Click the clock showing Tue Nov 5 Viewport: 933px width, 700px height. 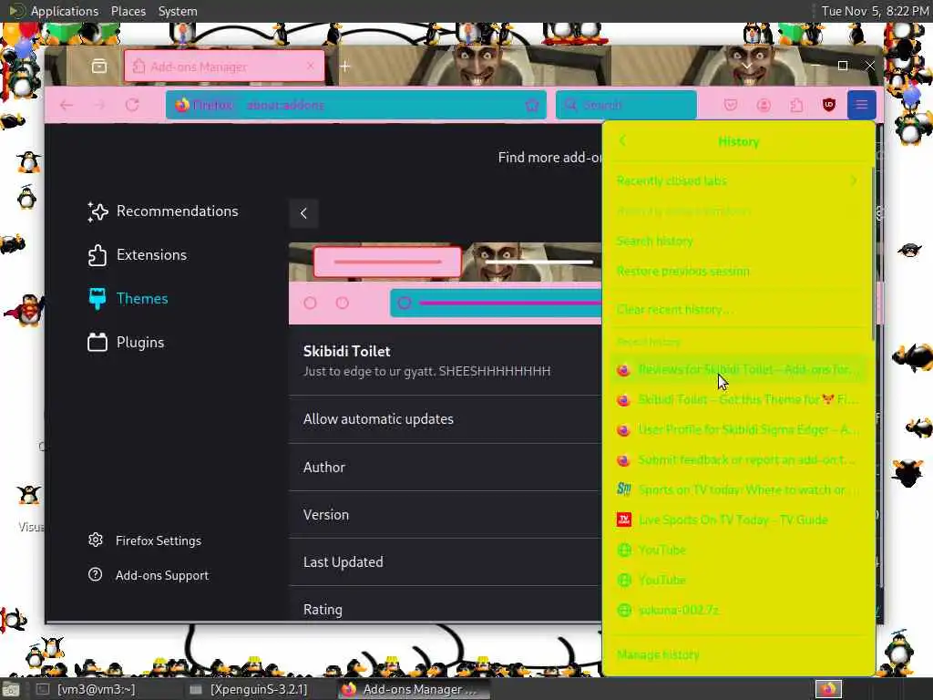click(x=874, y=11)
